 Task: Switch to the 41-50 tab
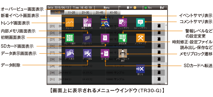(x=113, y=12)
